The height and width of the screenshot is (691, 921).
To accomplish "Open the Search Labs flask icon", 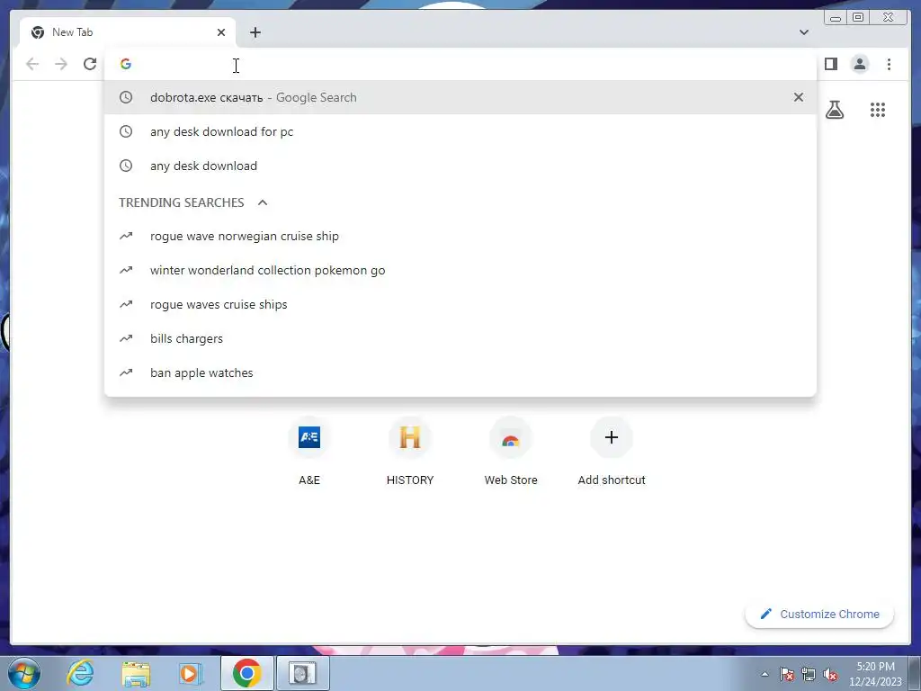I will pos(835,110).
